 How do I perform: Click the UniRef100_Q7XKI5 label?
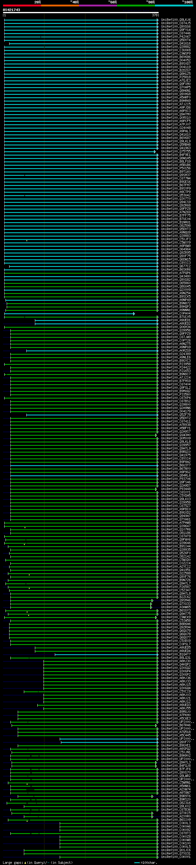coord(176,813)
